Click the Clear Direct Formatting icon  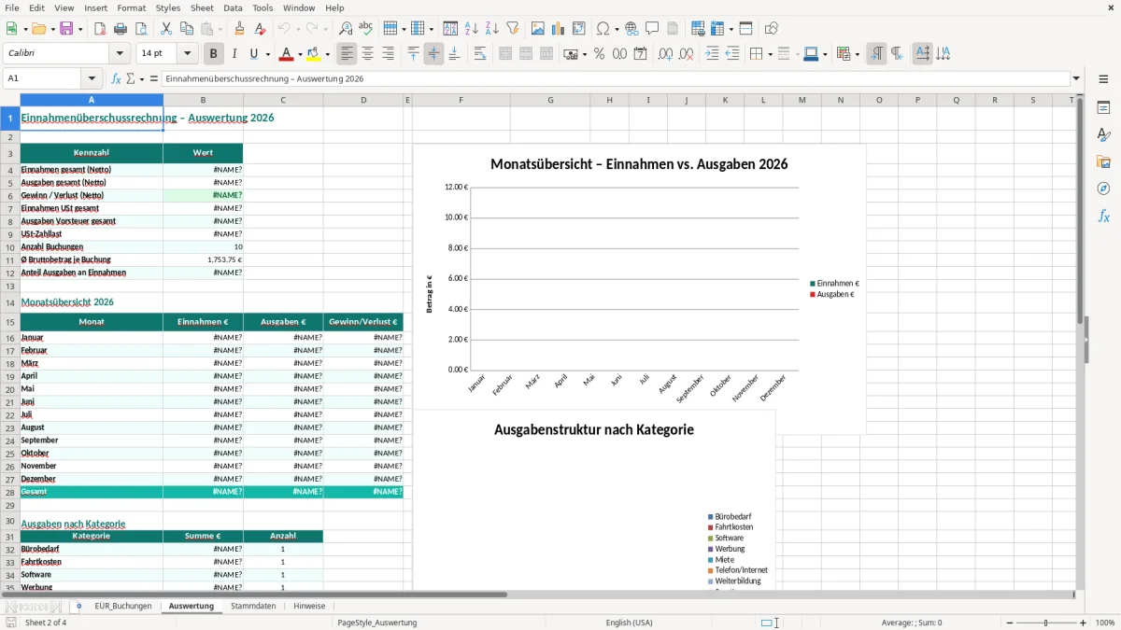tap(261, 29)
